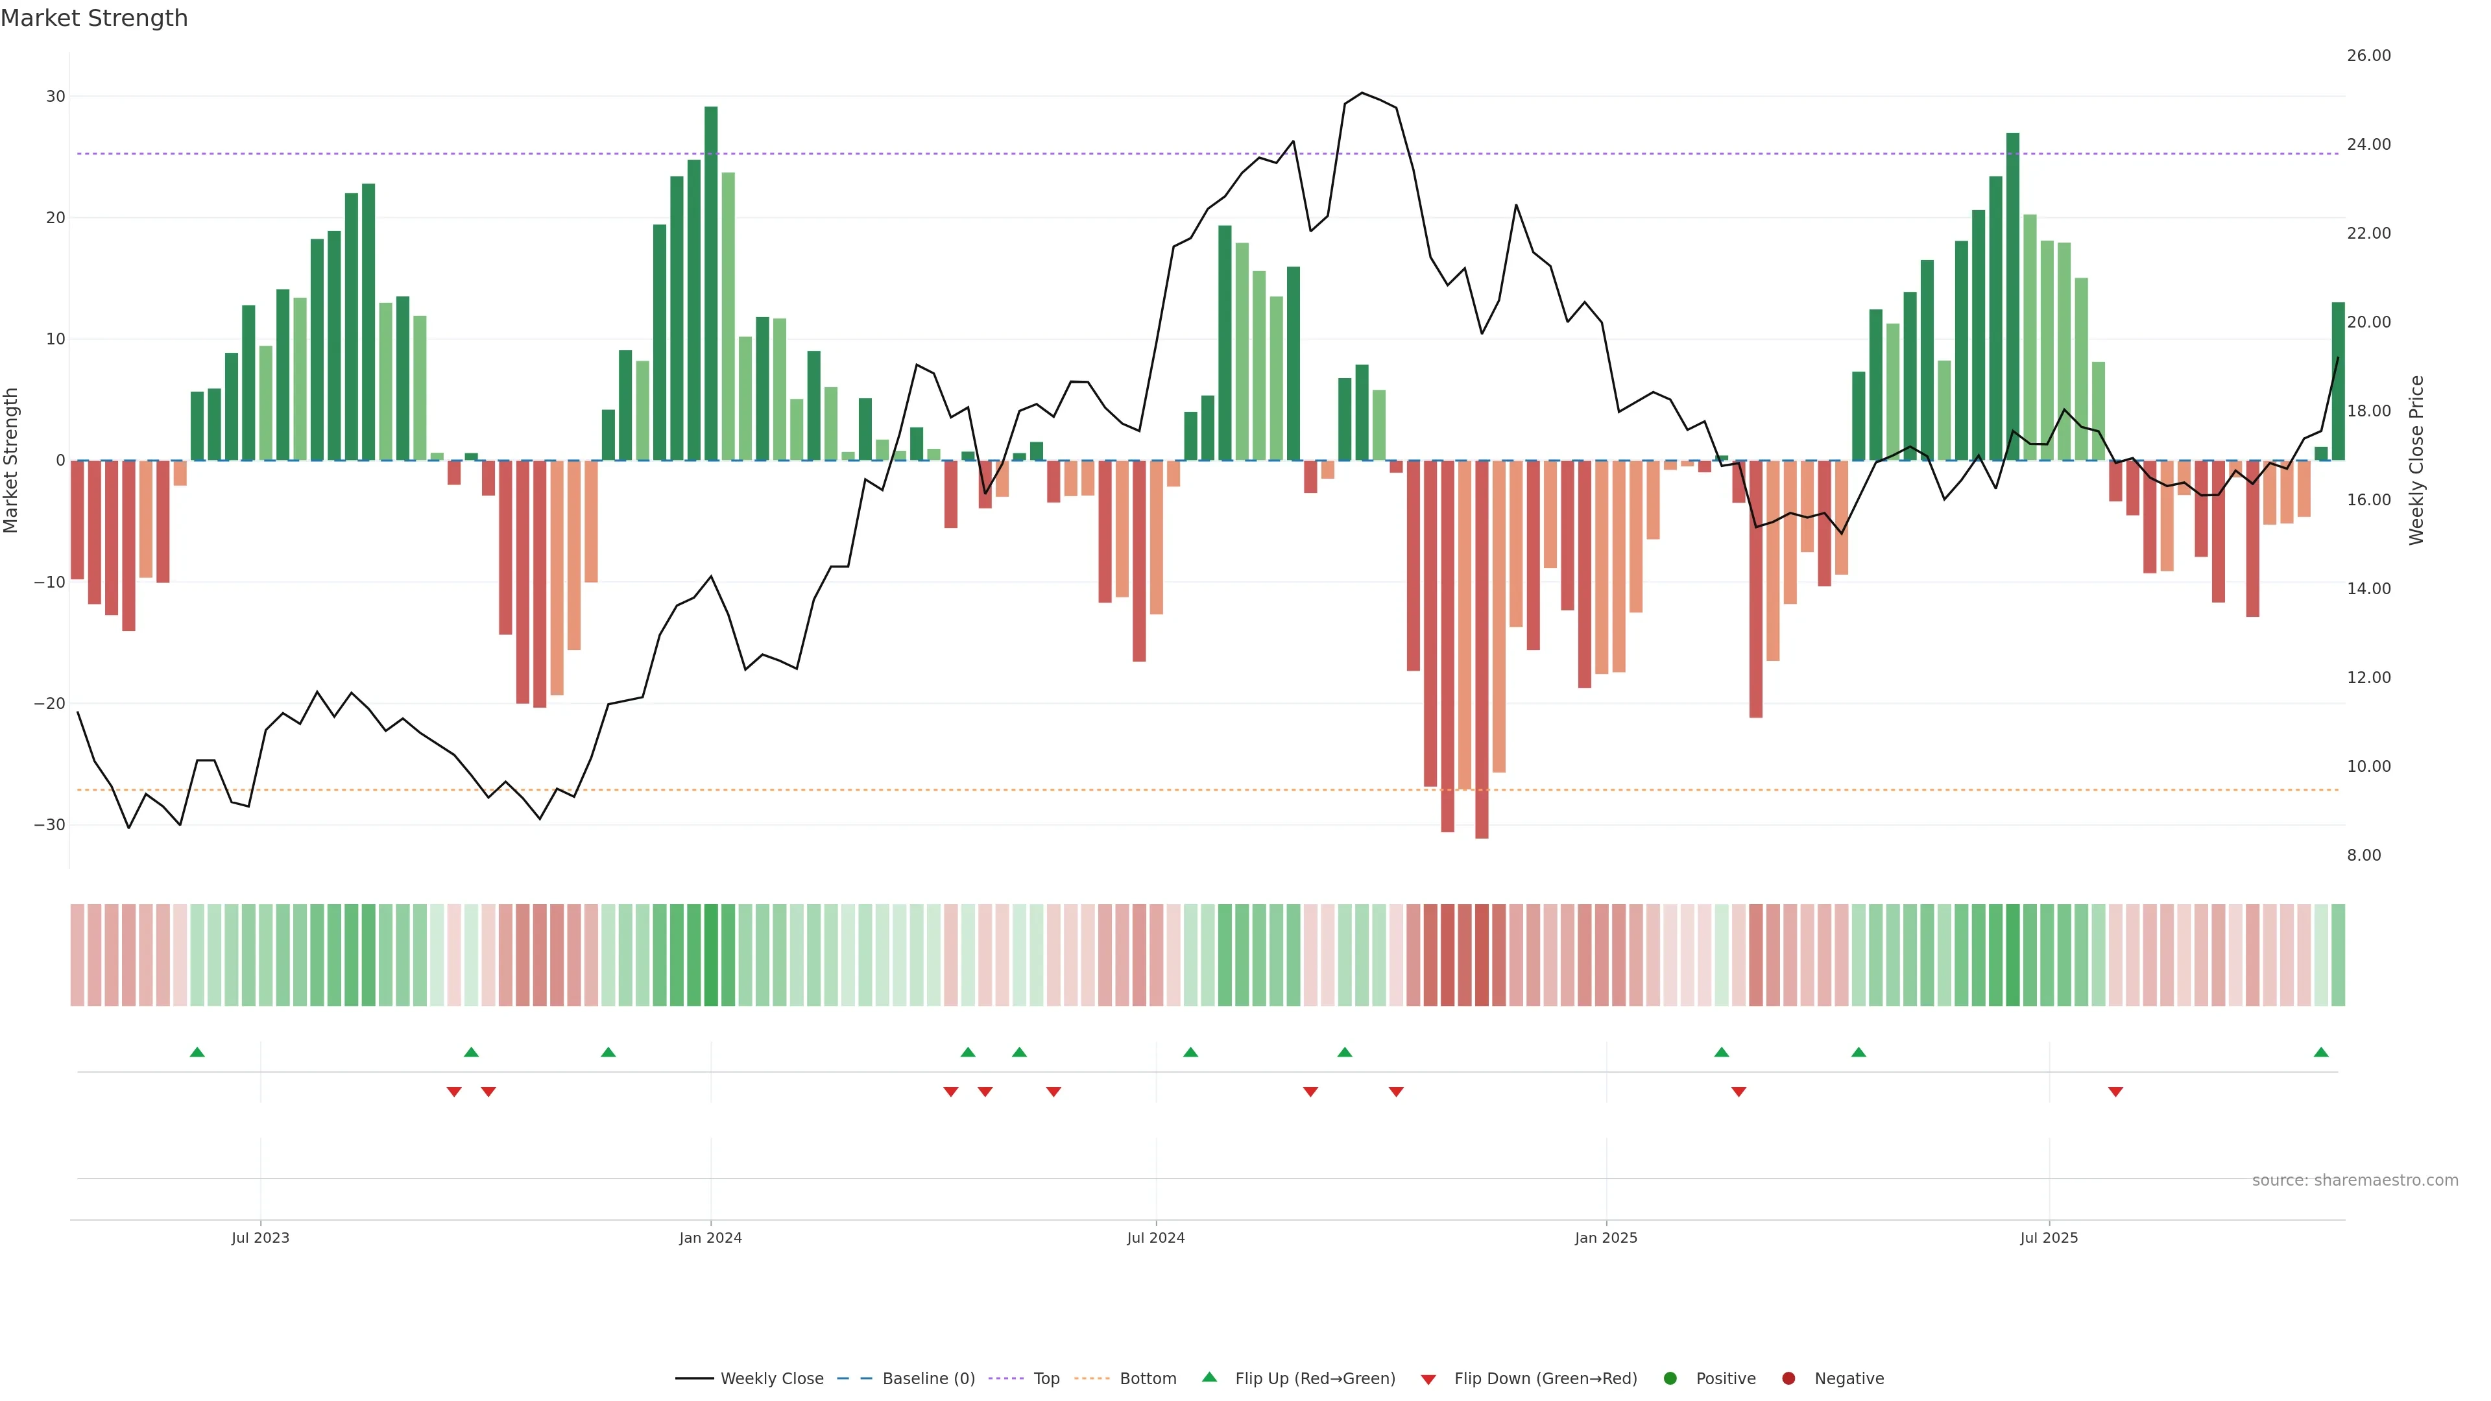Viewport: 2491px width, 1401px height.
Task: Click the first green flip-up marker before Jul 2023
Action: click(197, 1052)
